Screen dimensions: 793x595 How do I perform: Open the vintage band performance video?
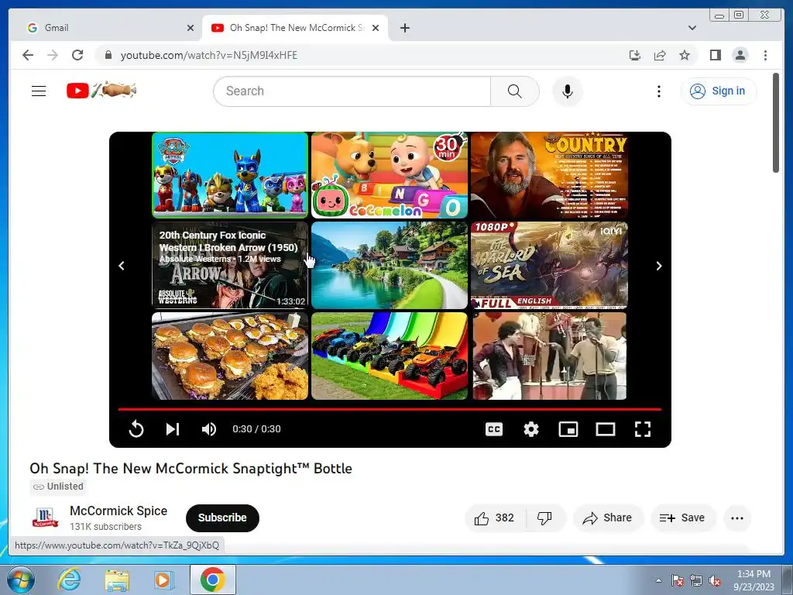[549, 356]
